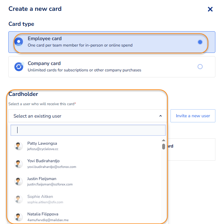Viewport: 217px width, 224px height.
Task: Pick Natalia Filippova from the user list
Action: coord(43,214)
